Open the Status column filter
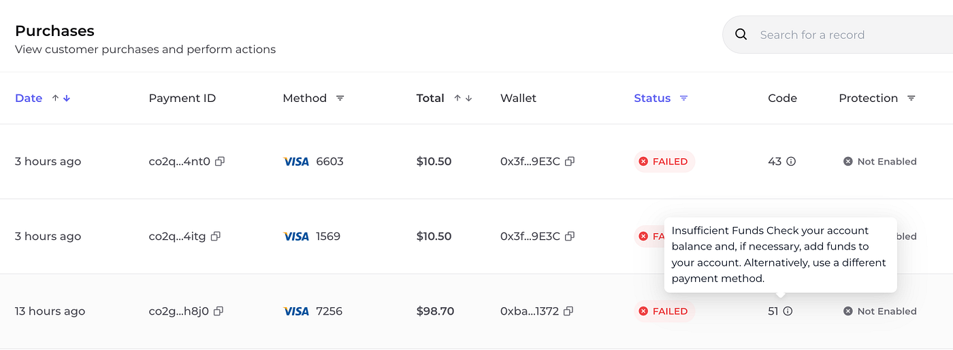Image resolution: width=953 pixels, height=350 pixels. 684,99
